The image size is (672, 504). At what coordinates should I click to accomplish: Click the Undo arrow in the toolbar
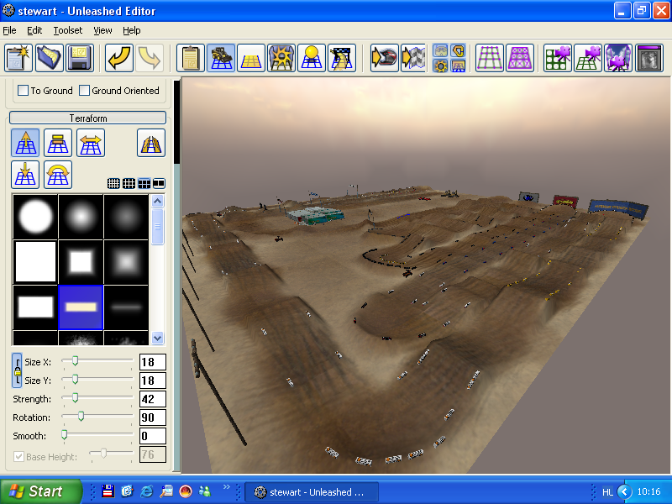pyautogui.click(x=119, y=58)
